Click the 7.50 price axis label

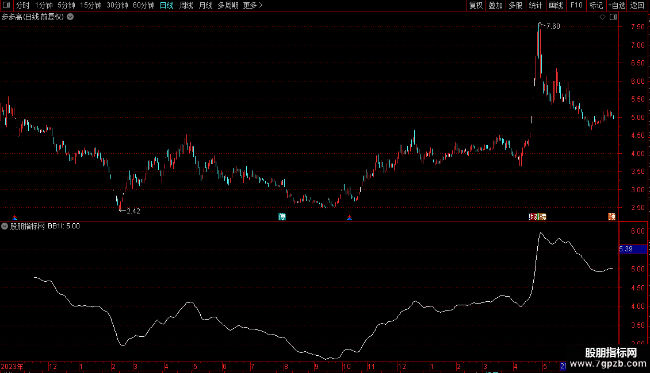coord(637,27)
